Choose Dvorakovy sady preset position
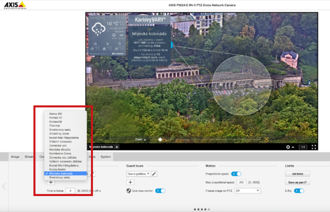The width and height of the screenshot is (330, 212). tap(59, 177)
